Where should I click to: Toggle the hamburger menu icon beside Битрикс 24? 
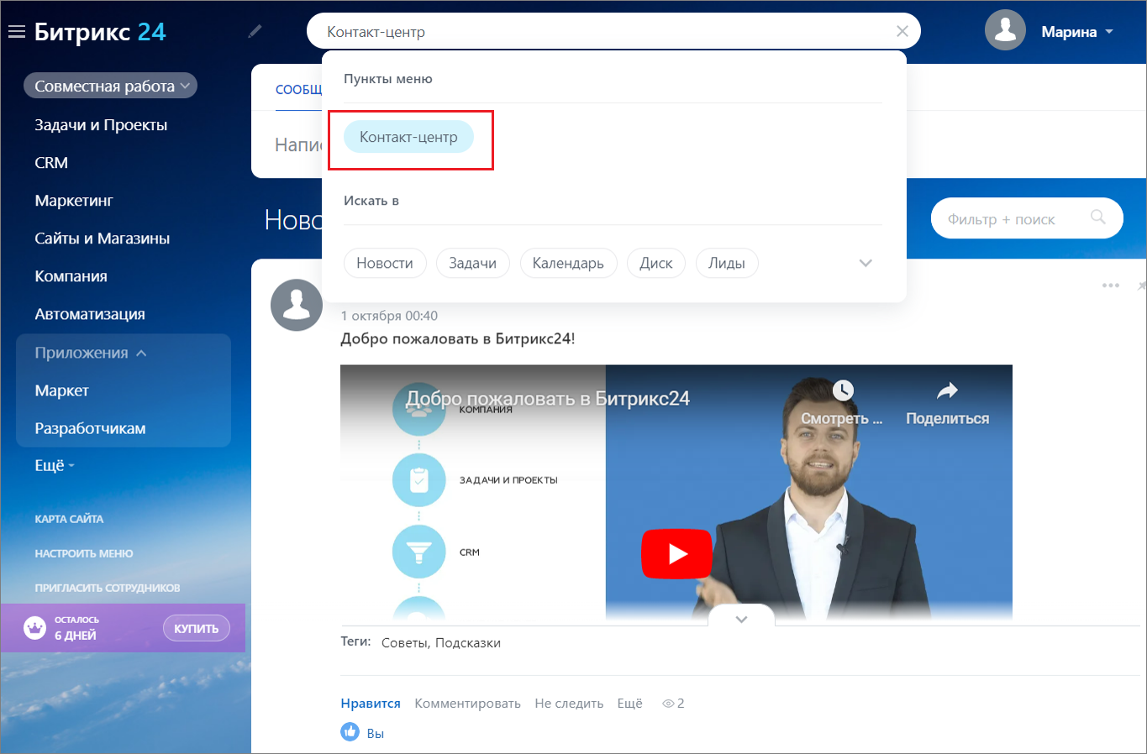click(17, 32)
